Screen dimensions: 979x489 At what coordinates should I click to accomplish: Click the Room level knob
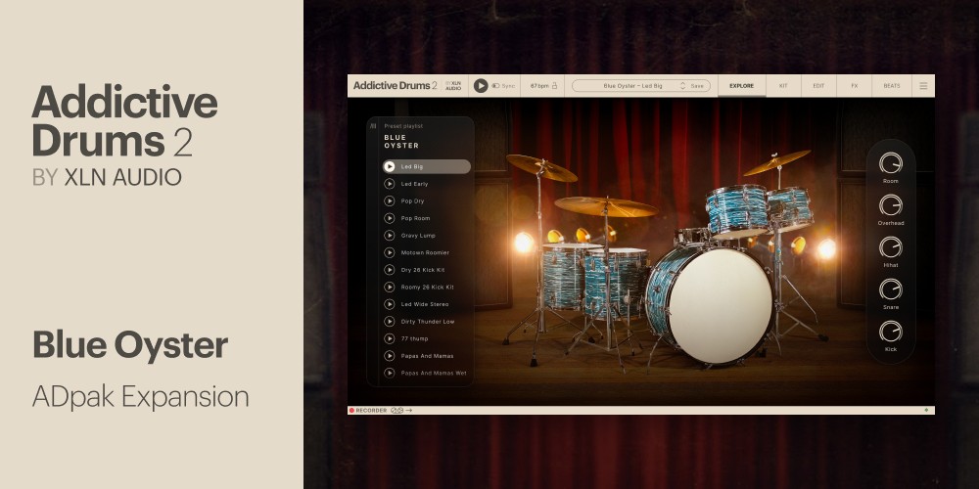point(890,163)
